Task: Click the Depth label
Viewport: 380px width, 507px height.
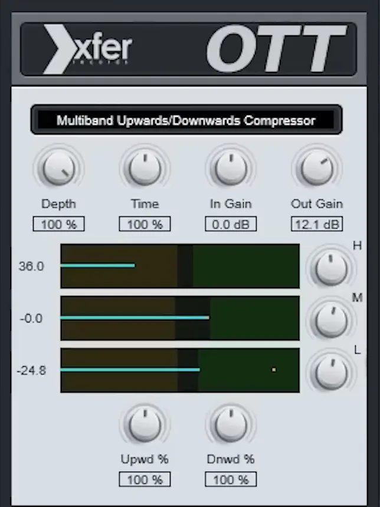Action: tap(58, 204)
